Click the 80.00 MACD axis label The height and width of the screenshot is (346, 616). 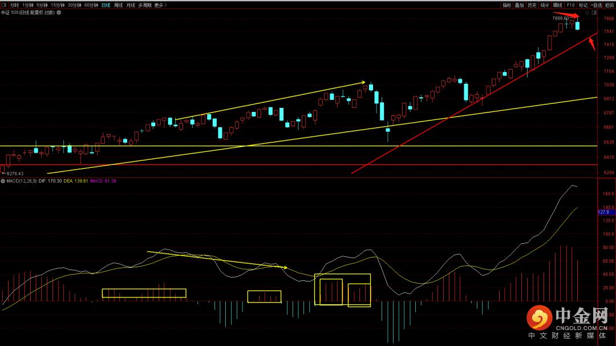tap(609, 248)
